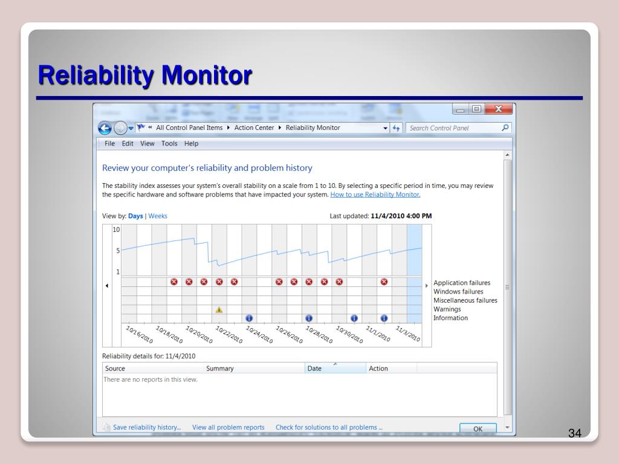Viewport: 619px width, 464px height.
Task: Open the Tools menu
Action: pos(169,144)
